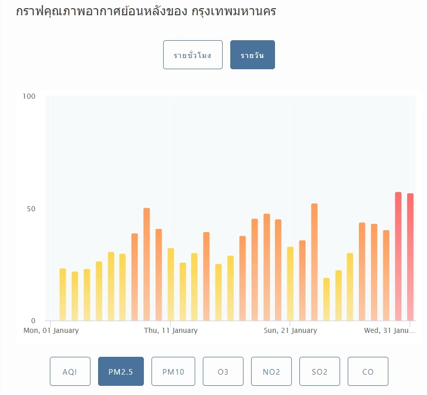Enable the รายวัน daily view
This screenshot has height=395, width=427.
252,54
